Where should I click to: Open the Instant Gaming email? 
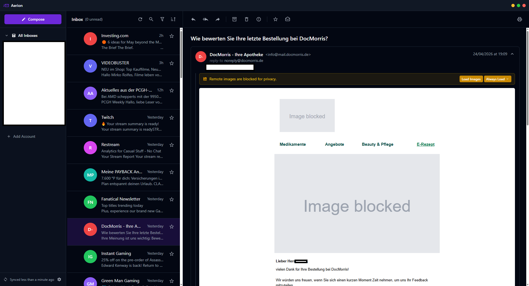click(123, 259)
